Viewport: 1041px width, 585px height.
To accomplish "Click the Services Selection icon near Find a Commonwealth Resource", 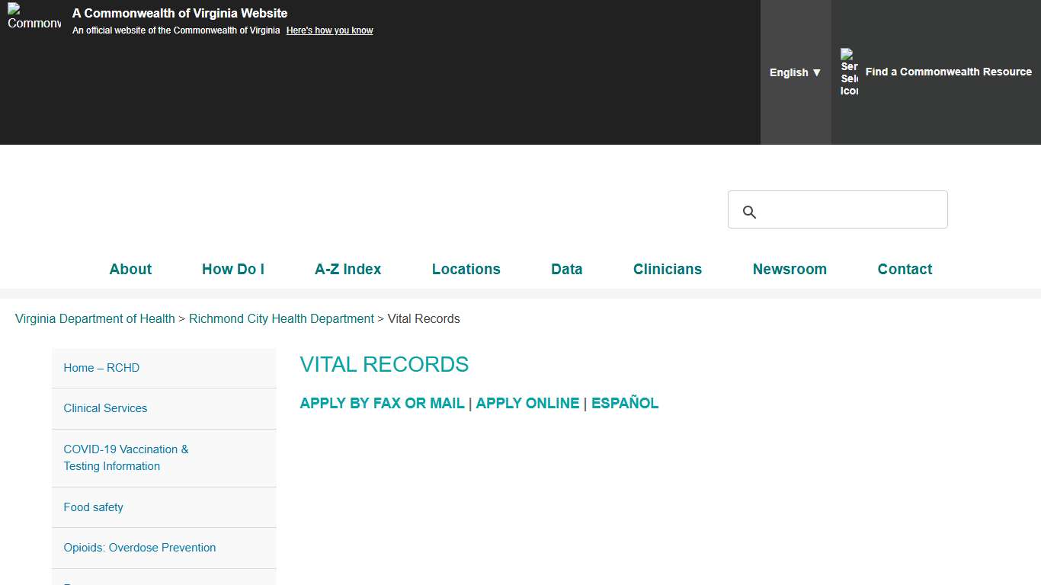I will (x=848, y=72).
